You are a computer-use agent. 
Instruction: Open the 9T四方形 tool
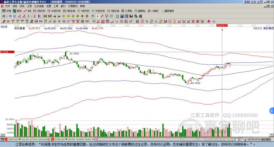click(98, 11)
